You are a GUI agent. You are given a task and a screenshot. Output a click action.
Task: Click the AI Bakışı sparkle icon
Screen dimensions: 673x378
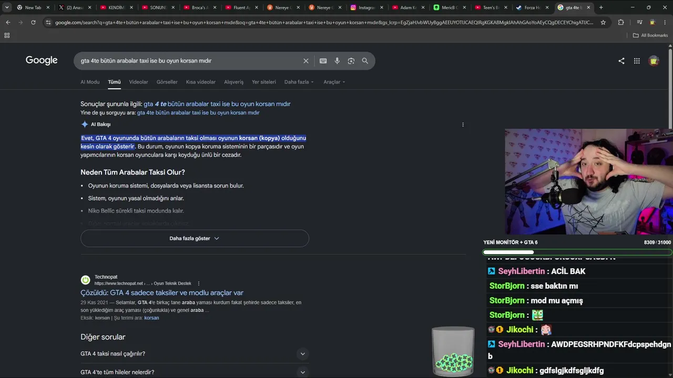pos(85,124)
